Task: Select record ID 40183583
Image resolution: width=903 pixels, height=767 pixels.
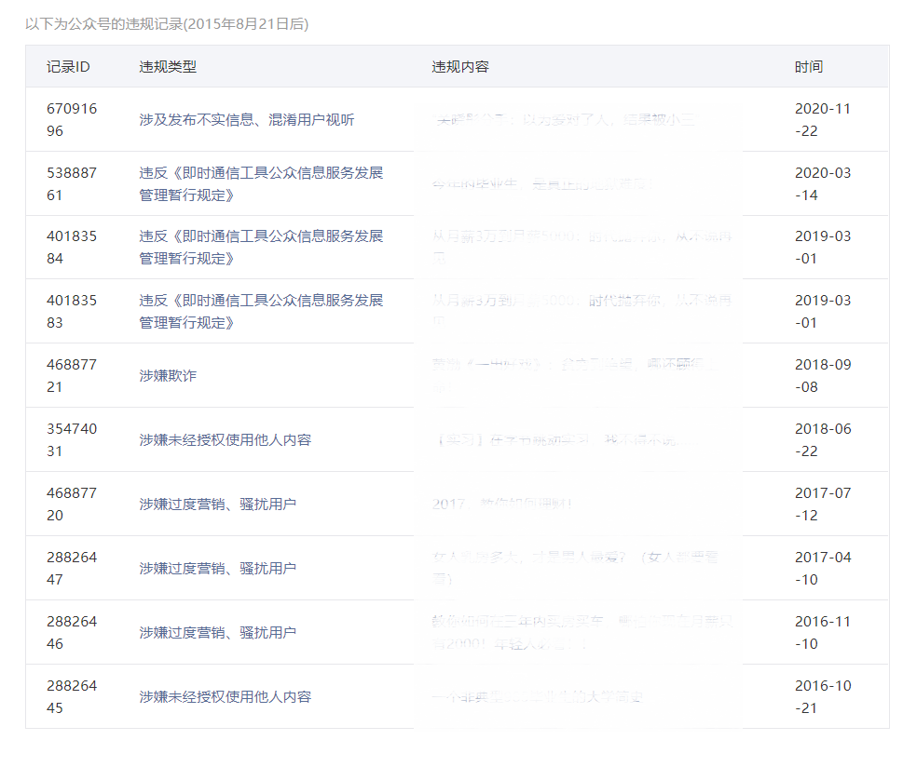Action: (72, 312)
